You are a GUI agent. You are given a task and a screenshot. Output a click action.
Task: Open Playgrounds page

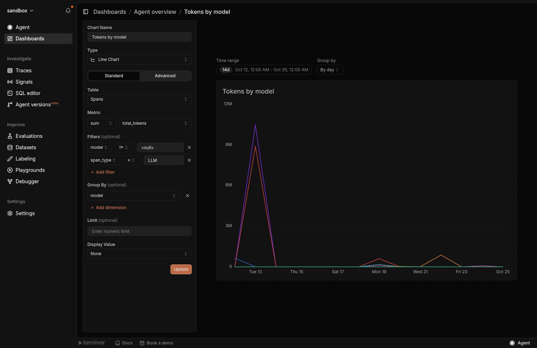point(38,170)
